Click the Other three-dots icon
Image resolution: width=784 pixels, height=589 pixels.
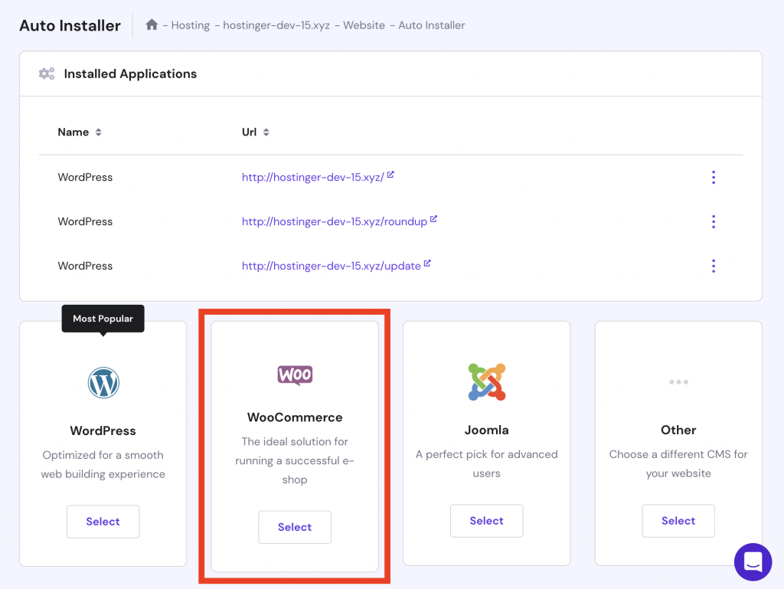[x=678, y=381]
